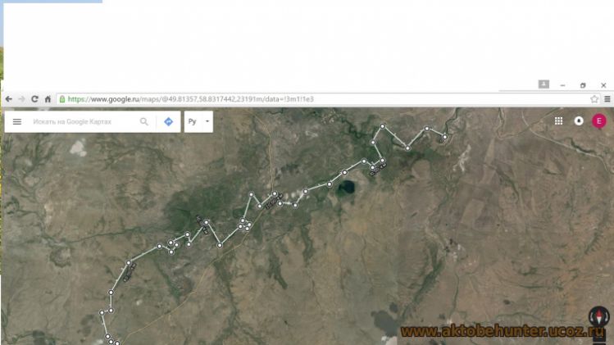Open the Google apps grid
Viewport: 614px width, 345px height.
coord(558,121)
